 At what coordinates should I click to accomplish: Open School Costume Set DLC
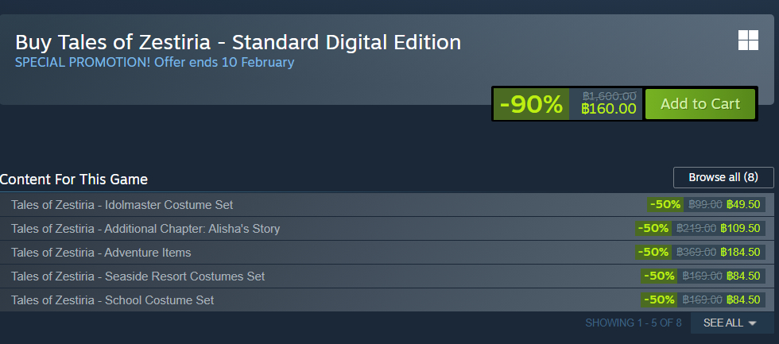(x=112, y=300)
